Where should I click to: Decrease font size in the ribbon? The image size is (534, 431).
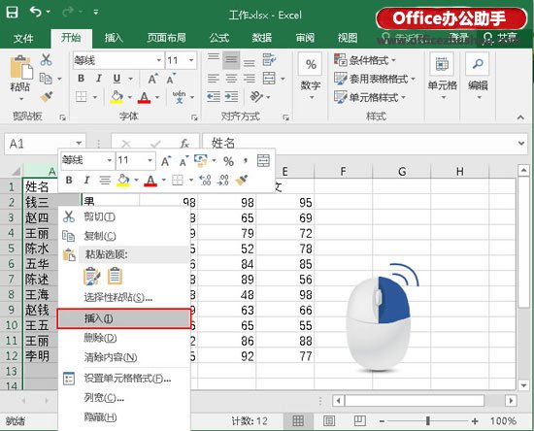pos(171,79)
